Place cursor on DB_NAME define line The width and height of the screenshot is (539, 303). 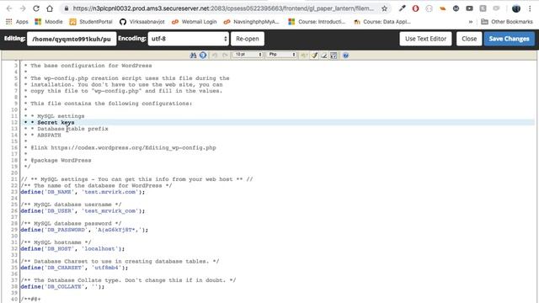83,192
